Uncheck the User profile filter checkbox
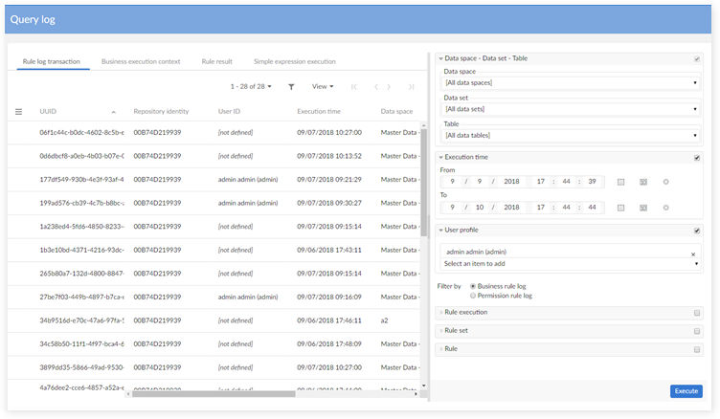The image size is (720, 419). point(697,231)
